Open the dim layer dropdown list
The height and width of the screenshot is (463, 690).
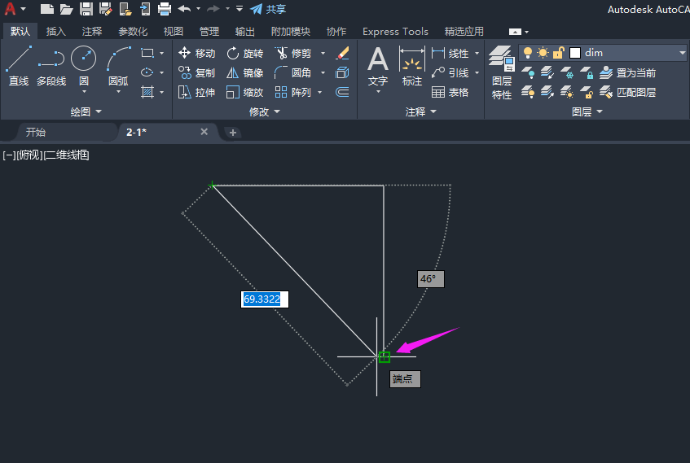click(681, 53)
